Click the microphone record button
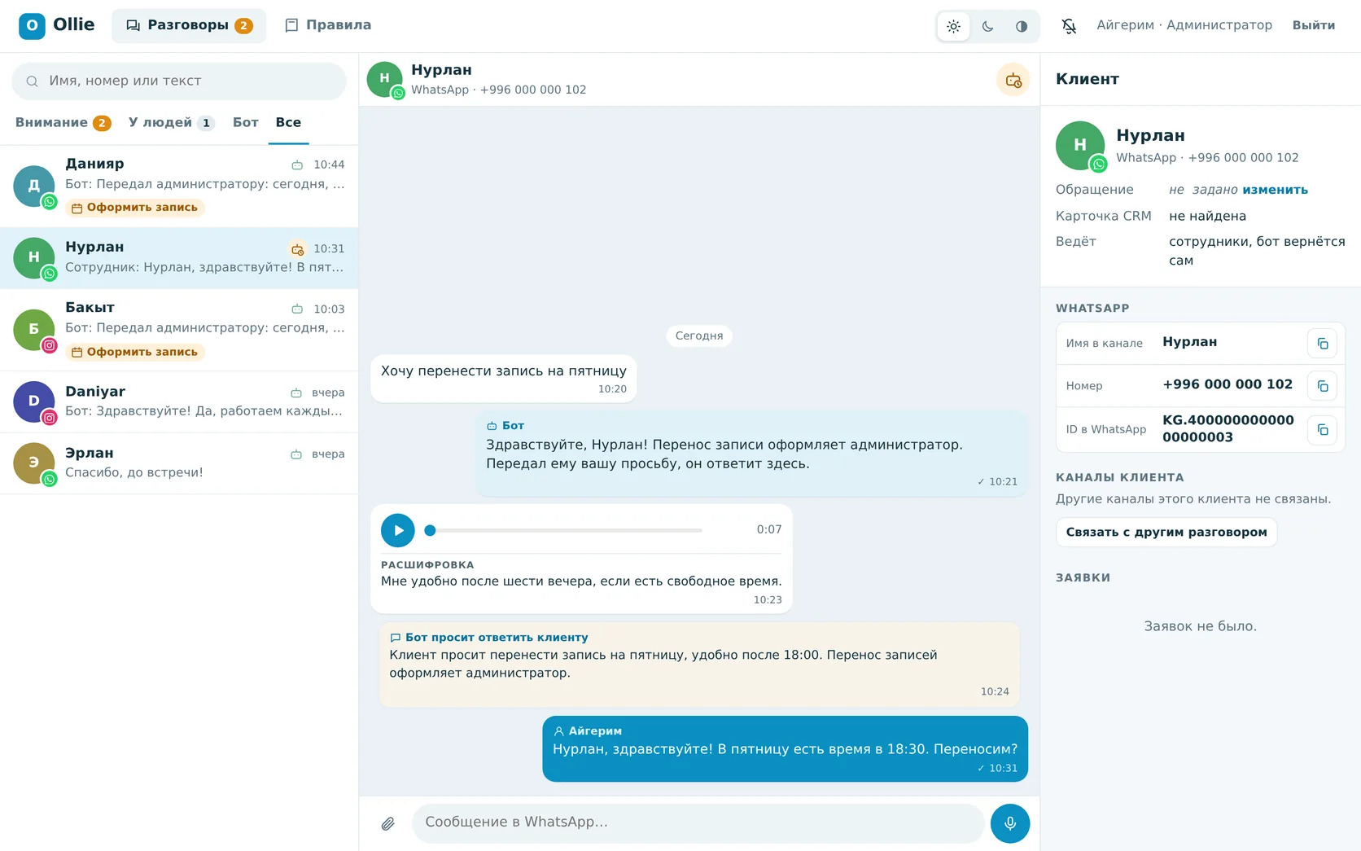Viewport: 1361px width, 851px height. pyautogui.click(x=1010, y=823)
